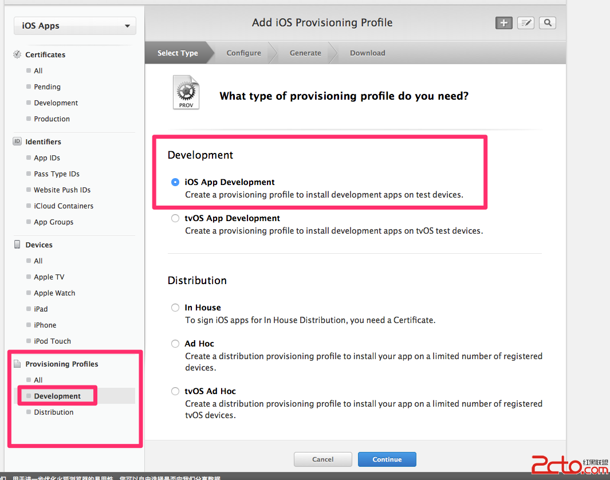Select tvOS App Development radio option
Image resolution: width=610 pixels, height=480 pixels.
[175, 218]
